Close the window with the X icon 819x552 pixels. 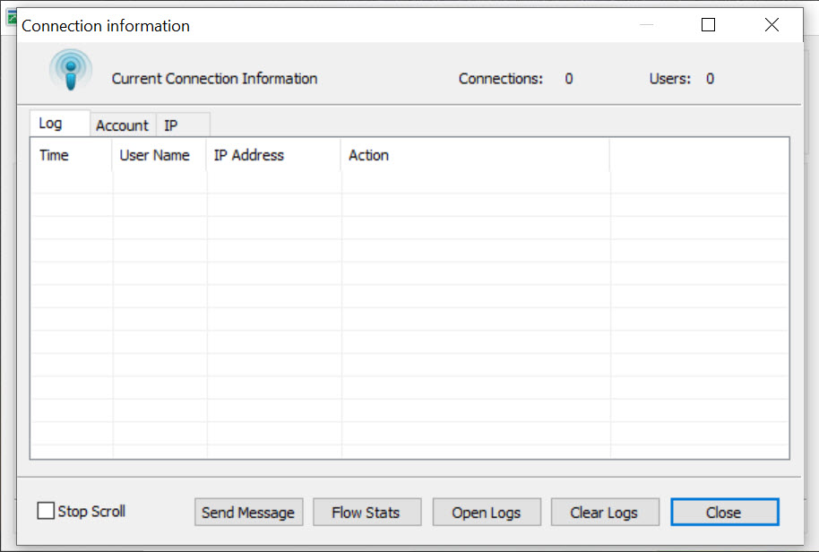click(x=772, y=25)
